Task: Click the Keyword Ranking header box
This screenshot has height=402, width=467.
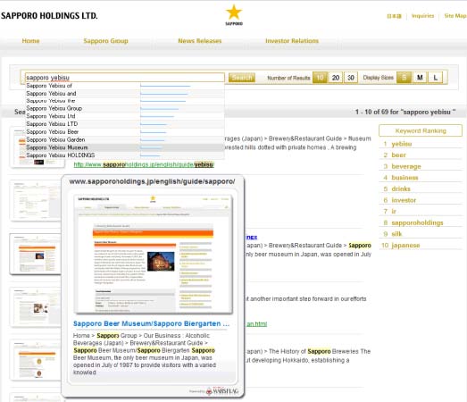Action: [x=421, y=130]
